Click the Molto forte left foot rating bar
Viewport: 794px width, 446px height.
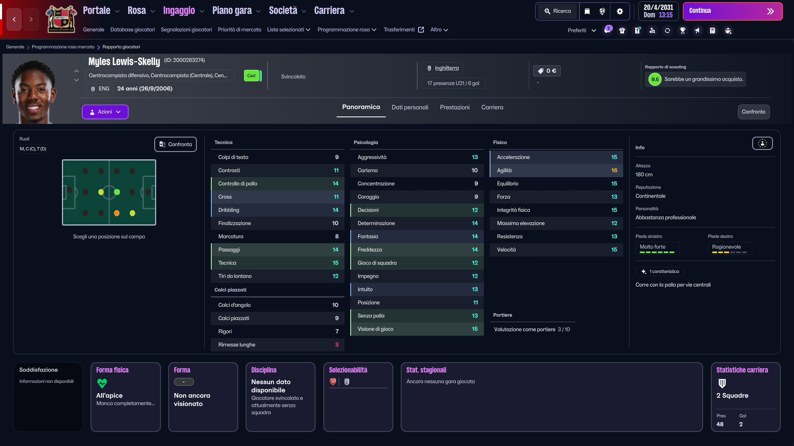point(657,248)
